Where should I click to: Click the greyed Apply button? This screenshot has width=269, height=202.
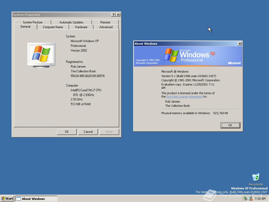coord(109,132)
